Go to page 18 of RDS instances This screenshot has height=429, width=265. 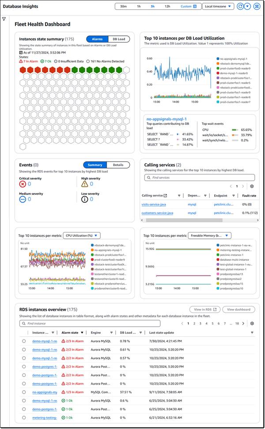(x=237, y=323)
